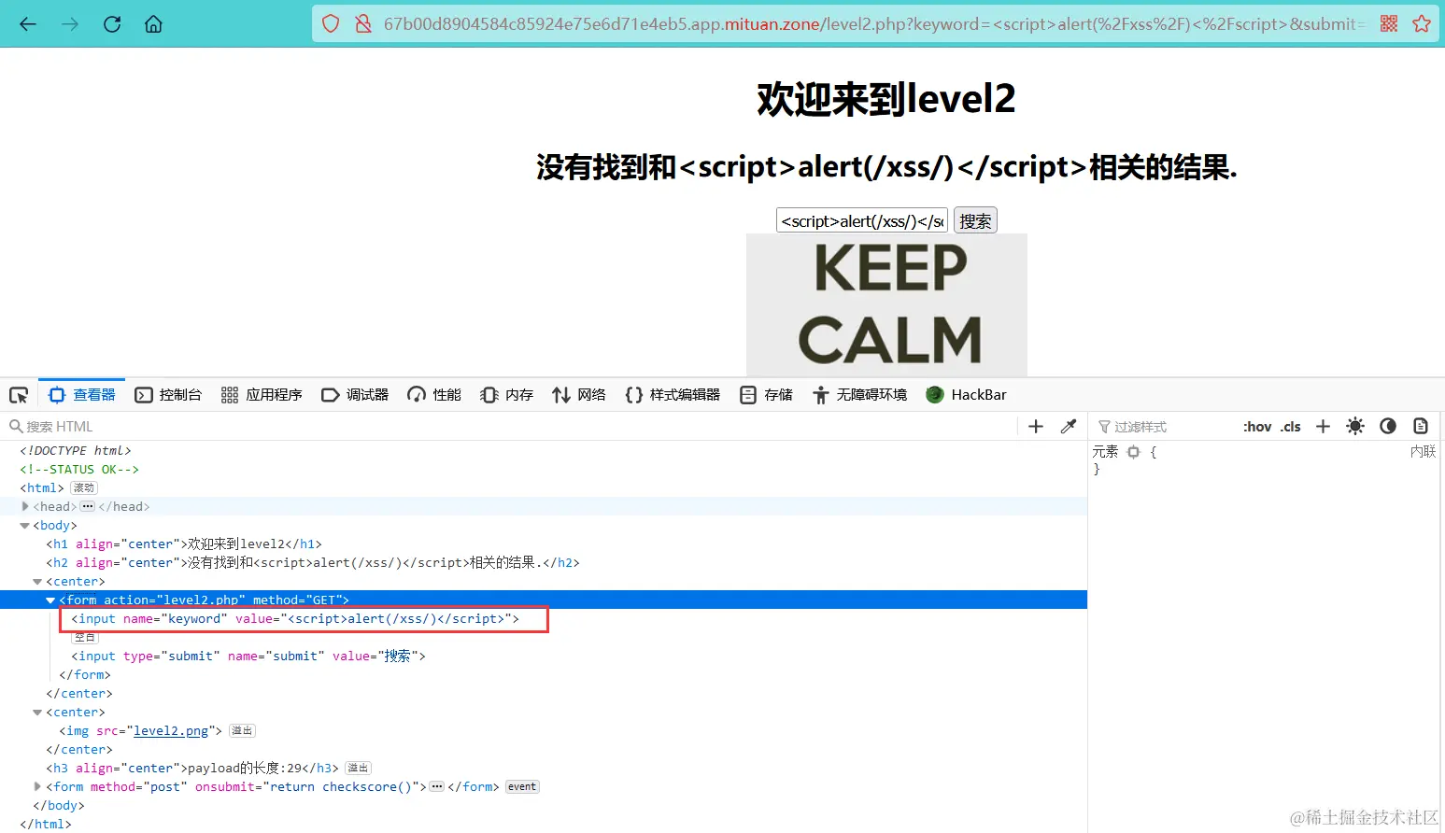Enable dark color scheme simulation

pyautogui.click(x=1388, y=426)
